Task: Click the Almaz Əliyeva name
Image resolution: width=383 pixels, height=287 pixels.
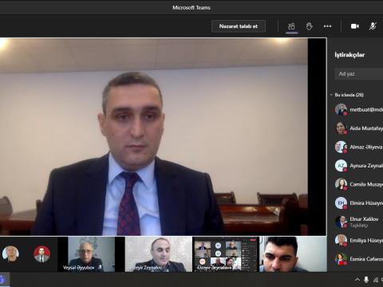Action: (x=365, y=147)
